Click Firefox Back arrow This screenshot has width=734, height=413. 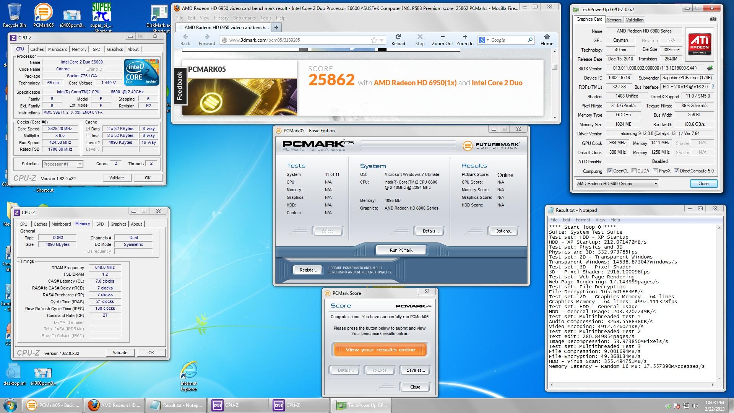pyautogui.click(x=185, y=39)
